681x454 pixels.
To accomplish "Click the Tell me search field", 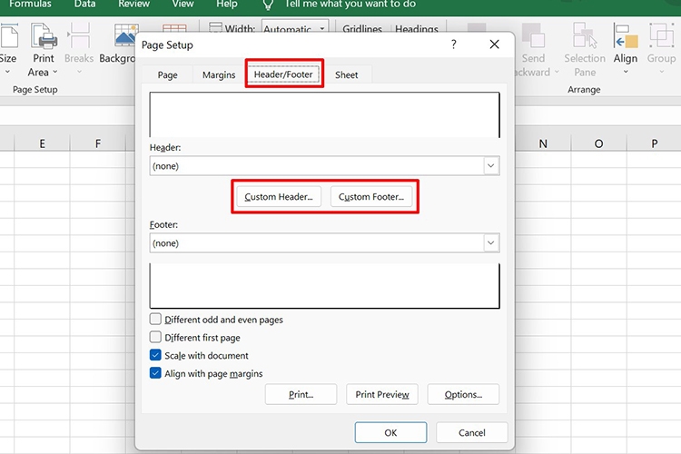I will coord(350,5).
